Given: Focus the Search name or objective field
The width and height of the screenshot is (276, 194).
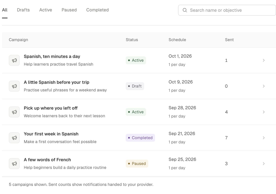Looking at the screenshot, I should pos(227,10).
